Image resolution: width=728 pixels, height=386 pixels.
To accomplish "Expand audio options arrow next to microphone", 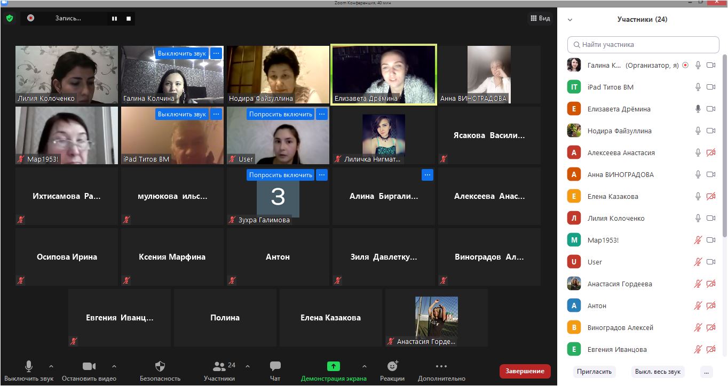I will pyautogui.click(x=51, y=367).
